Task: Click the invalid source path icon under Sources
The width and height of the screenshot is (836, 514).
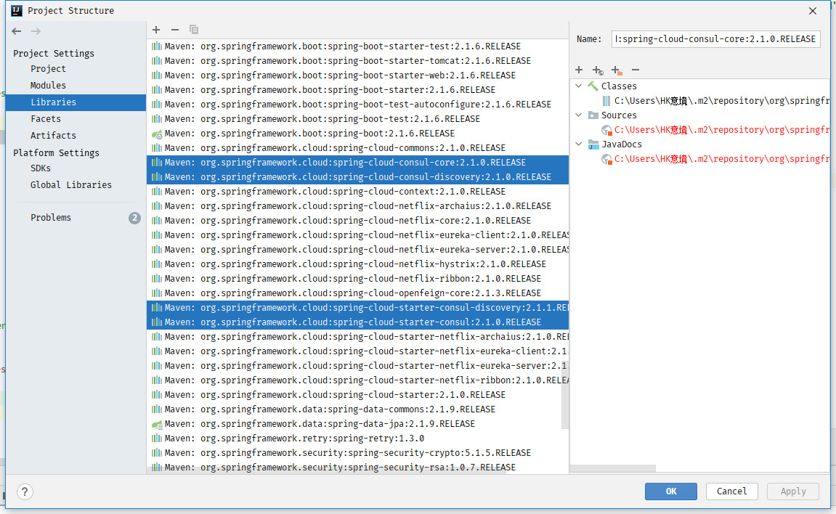Action: click(606, 130)
